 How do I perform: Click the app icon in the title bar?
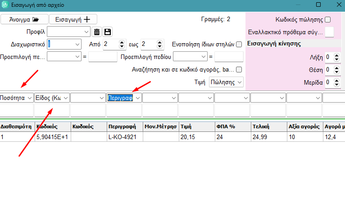tap(5, 5)
